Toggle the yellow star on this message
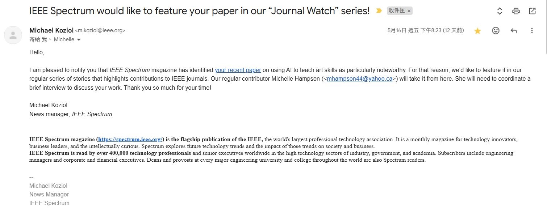 [x=477, y=31]
